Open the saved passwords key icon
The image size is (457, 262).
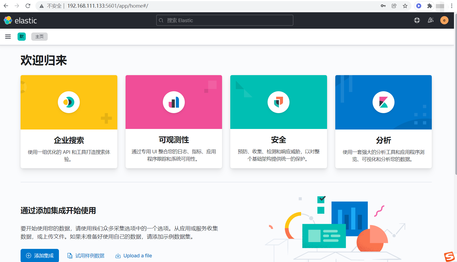point(383,6)
